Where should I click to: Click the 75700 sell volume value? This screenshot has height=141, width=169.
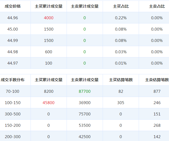pos(84,114)
